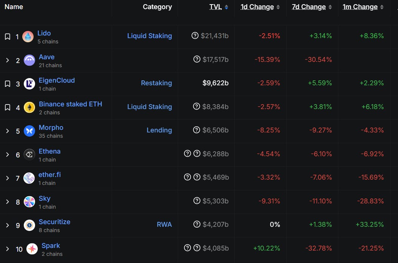This screenshot has width=398, height=263.
Task: Select the "35 chains" text under Morpho
Action: pyautogui.click(x=51, y=136)
